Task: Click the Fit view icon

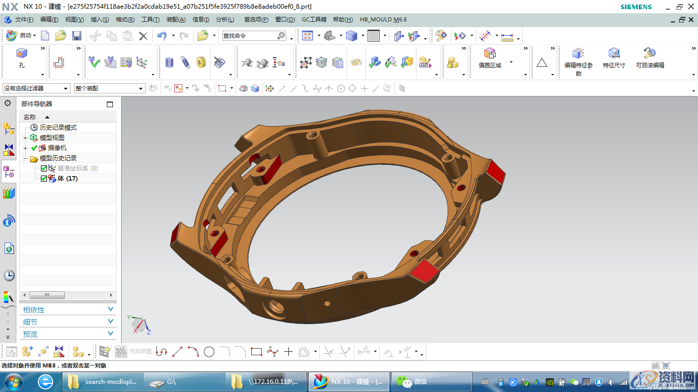Action: (x=307, y=36)
